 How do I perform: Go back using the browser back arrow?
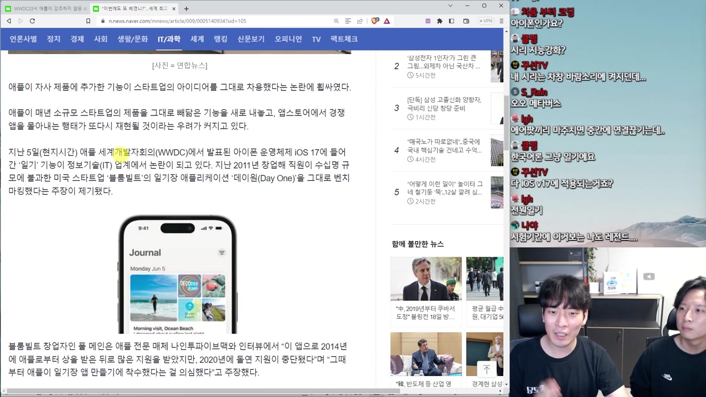coord(9,21)
